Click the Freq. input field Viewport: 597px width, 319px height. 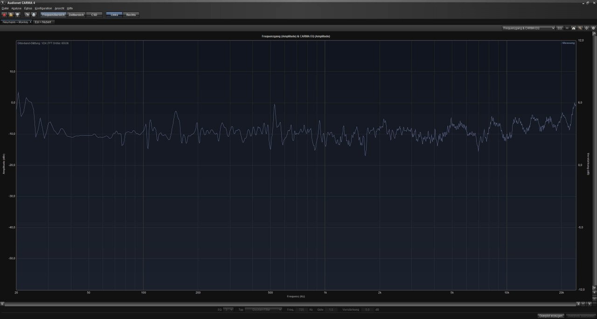pyautogui.click(x=301, y=309)
